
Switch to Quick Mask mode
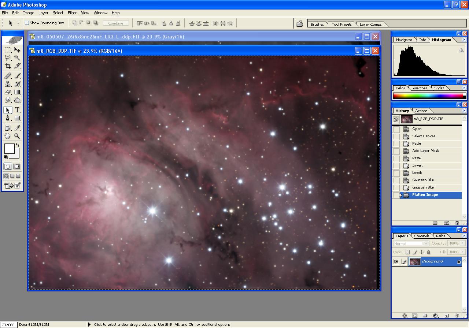[17, 167]
